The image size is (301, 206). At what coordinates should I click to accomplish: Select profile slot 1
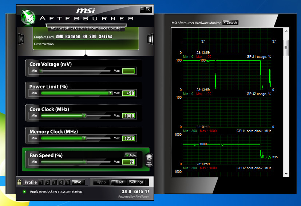(x=41, y=182)
